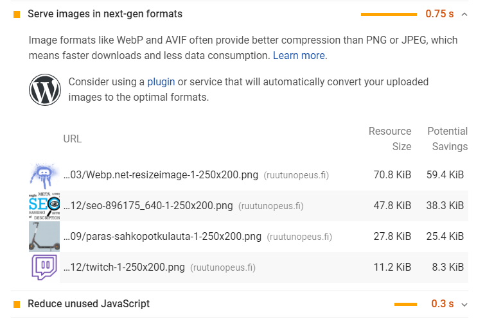Click the Potential Savings column header

[448, 139]
